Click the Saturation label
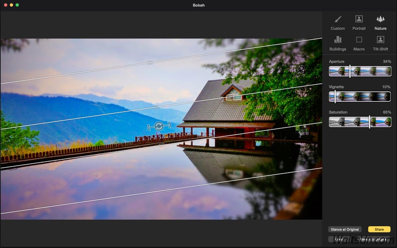This screenshot has width=397, height=248. (338, 112)
